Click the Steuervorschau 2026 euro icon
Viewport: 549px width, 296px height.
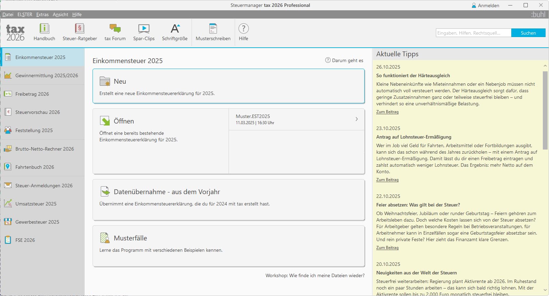[x=8, y=112]
